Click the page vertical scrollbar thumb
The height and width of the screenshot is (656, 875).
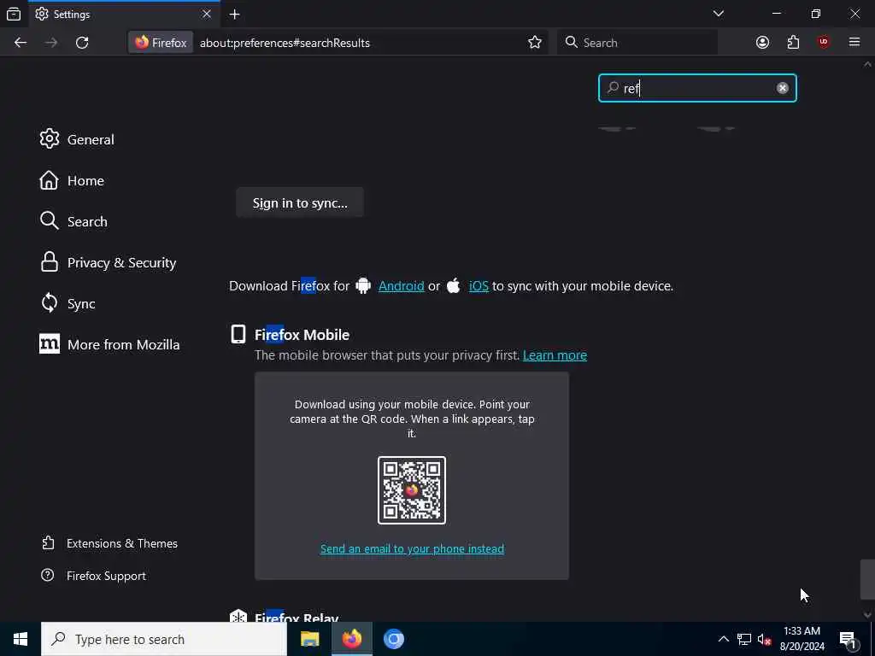click(x=867, y=580)
